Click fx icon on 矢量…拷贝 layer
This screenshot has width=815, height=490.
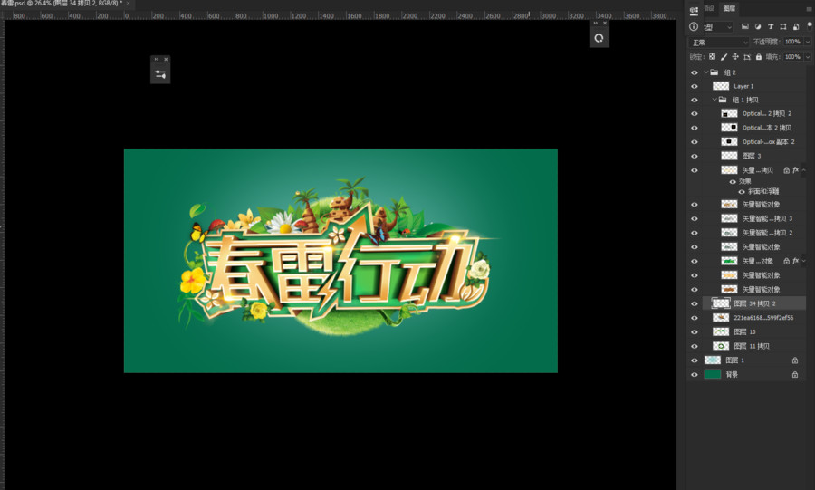point(795,170)
